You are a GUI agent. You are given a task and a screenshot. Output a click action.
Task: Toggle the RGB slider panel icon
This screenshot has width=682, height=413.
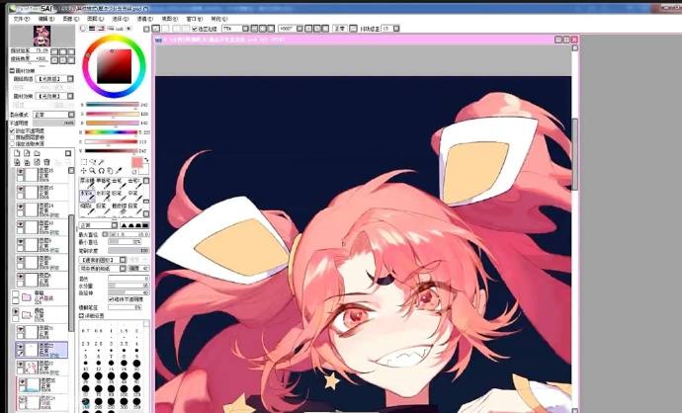[92, 29]
